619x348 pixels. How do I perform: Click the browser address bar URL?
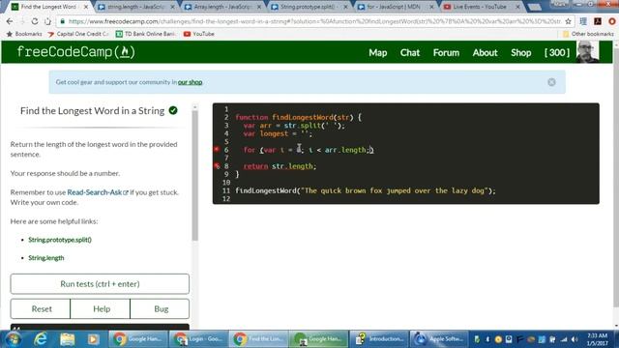tap(314, 21)
